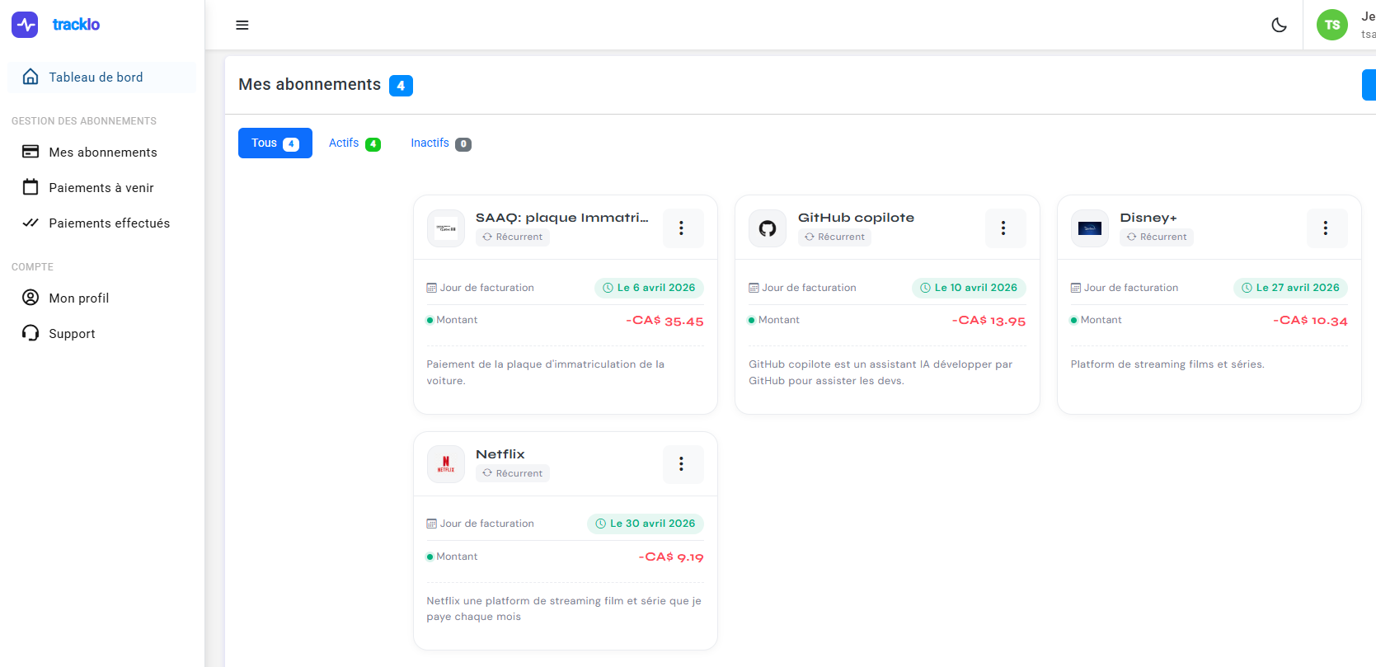1376x667 pixels.
Task: Click amount -CA$ 9.19
Action: click(671, 557)
